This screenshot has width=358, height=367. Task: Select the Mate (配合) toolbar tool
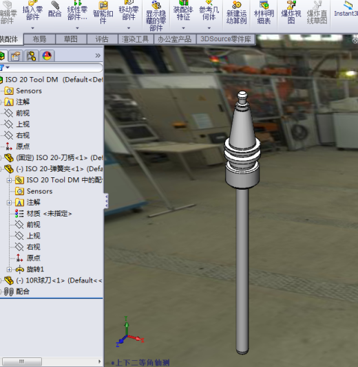tap(54, 10)
